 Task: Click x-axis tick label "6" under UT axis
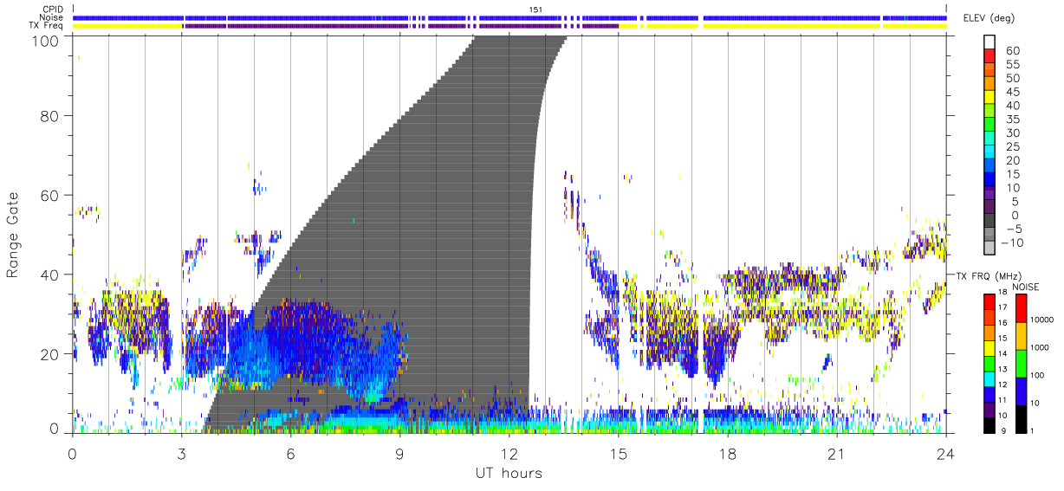point(290,454)
